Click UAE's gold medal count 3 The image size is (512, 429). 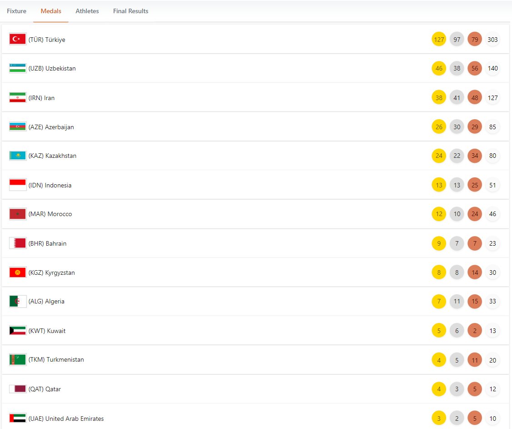(x=439, y=418)
